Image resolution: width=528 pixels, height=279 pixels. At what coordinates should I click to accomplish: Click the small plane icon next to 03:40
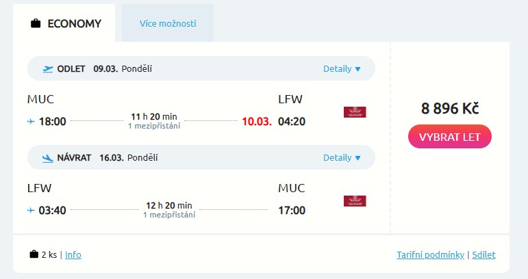(31, 210)
